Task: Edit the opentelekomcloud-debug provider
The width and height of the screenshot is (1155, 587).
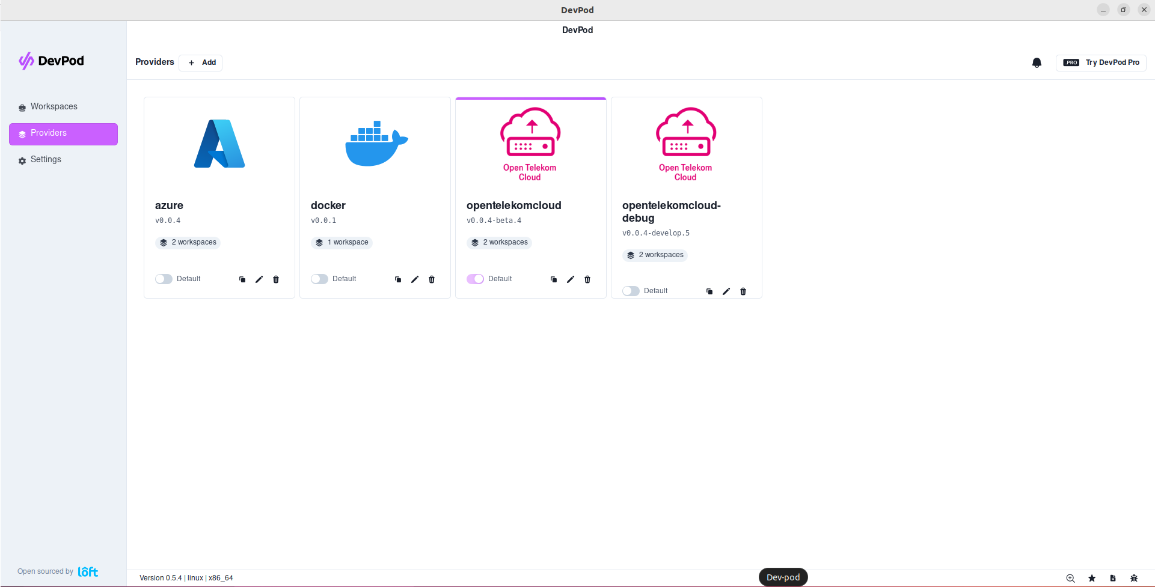Action: [726, 291]
